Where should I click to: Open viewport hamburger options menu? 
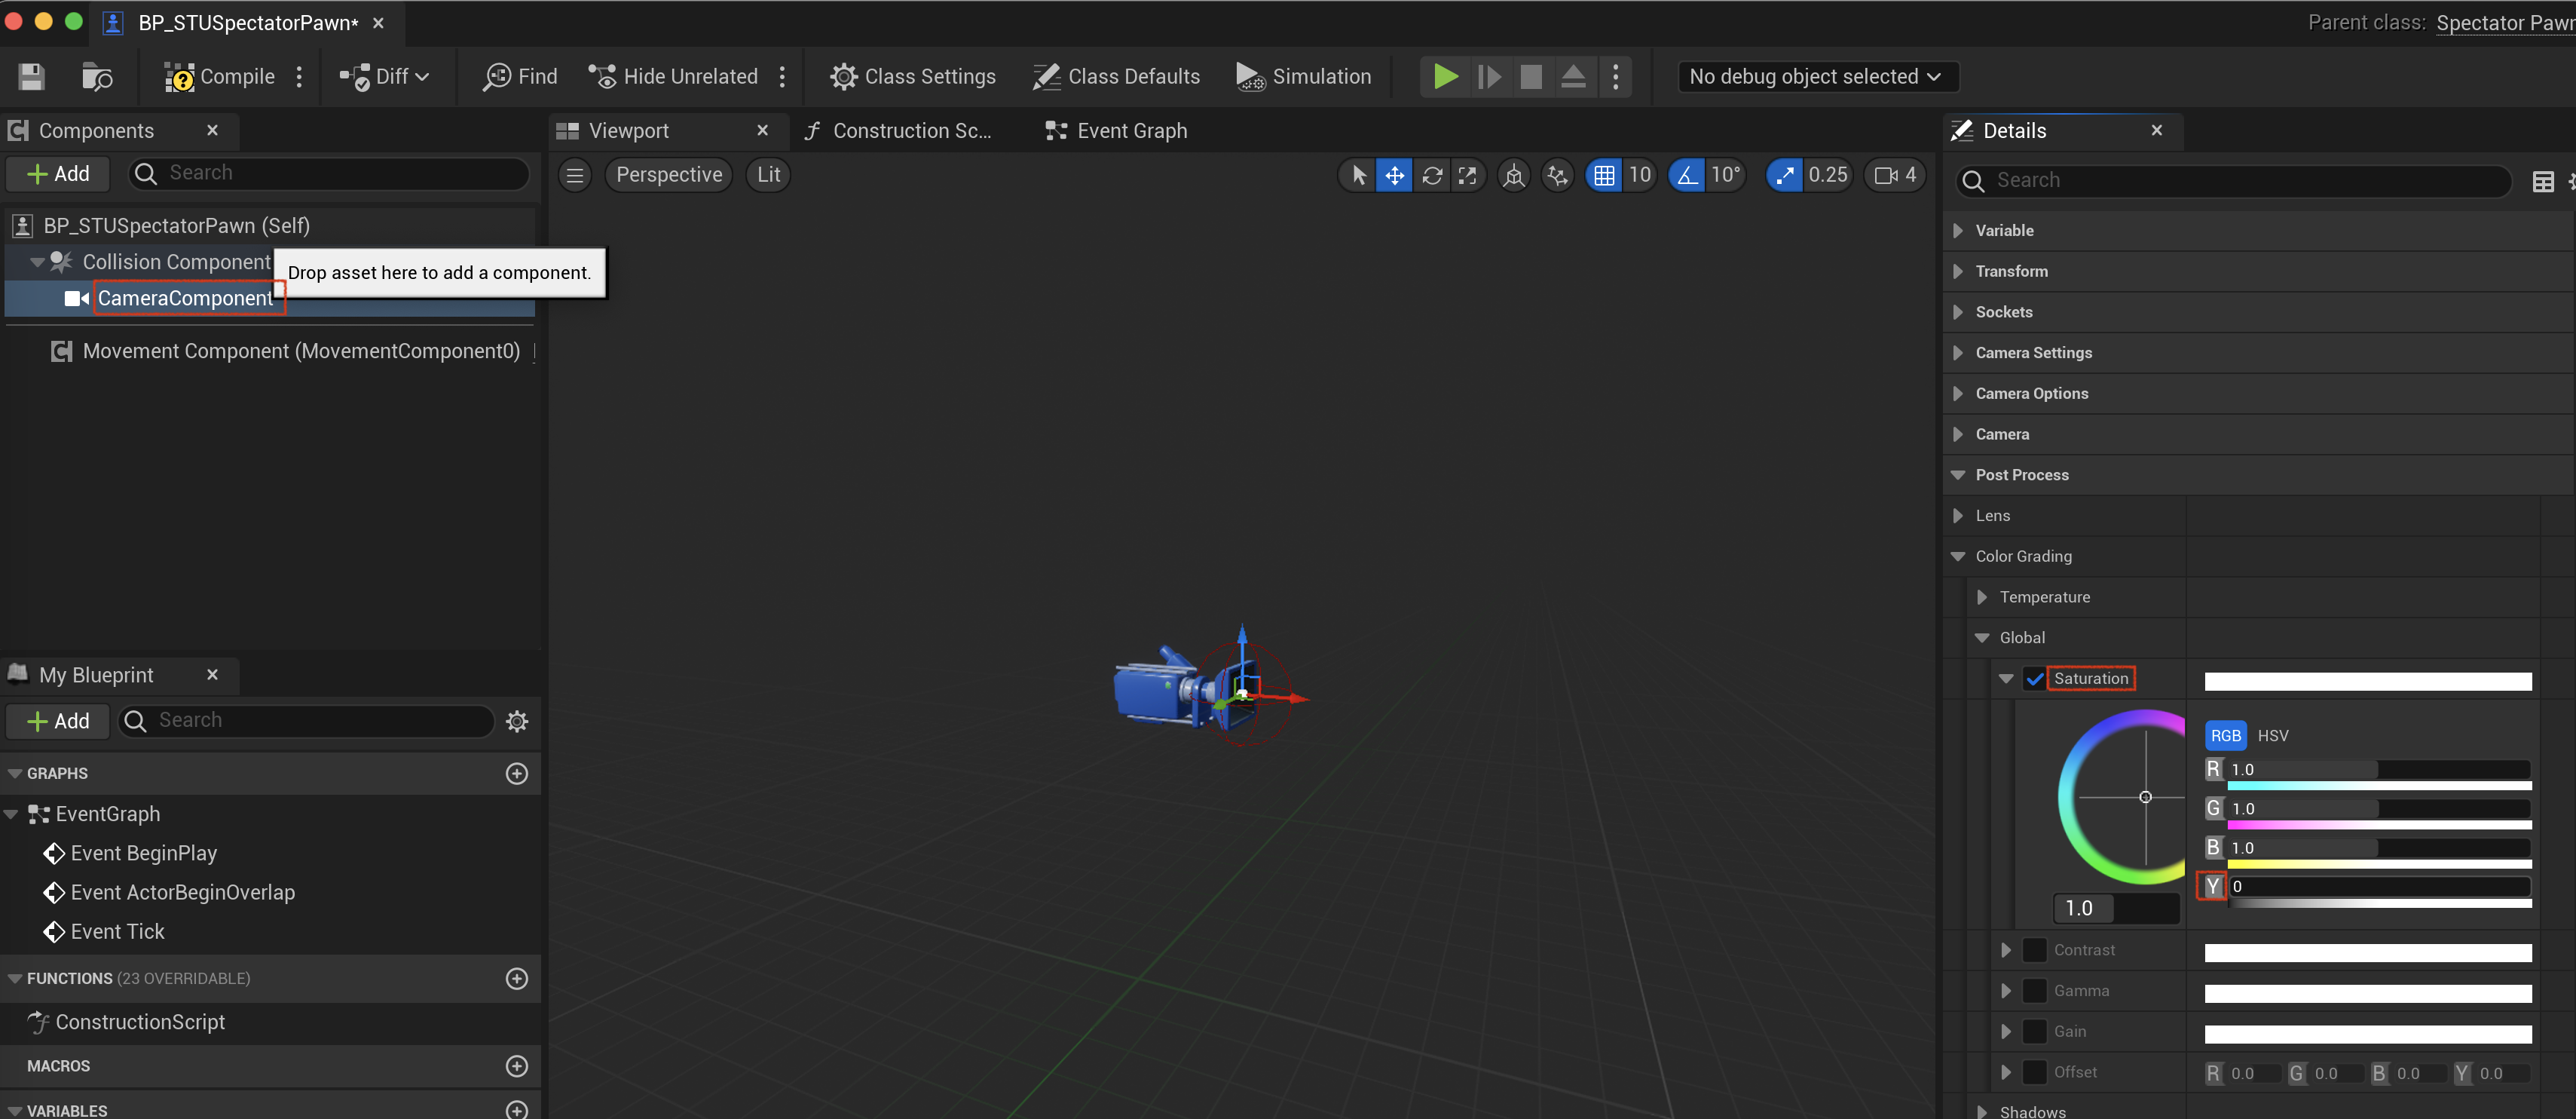point(574,175)
